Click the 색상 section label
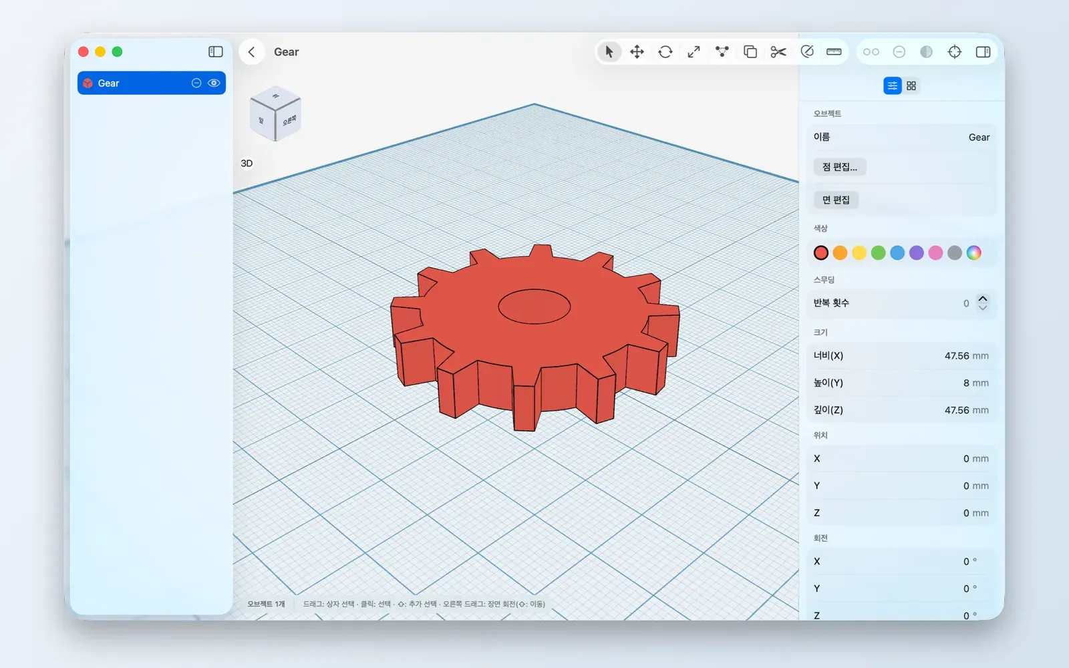Image resolution: width=1069 pixels, height=668 pixels. click(x=820, y=228)
